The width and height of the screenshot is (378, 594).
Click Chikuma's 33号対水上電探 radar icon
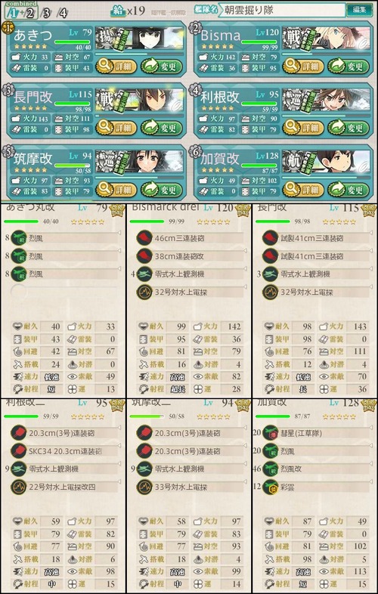click(144, 487)
